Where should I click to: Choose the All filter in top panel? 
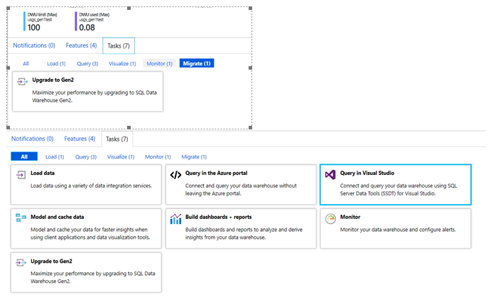pos(26,63)
